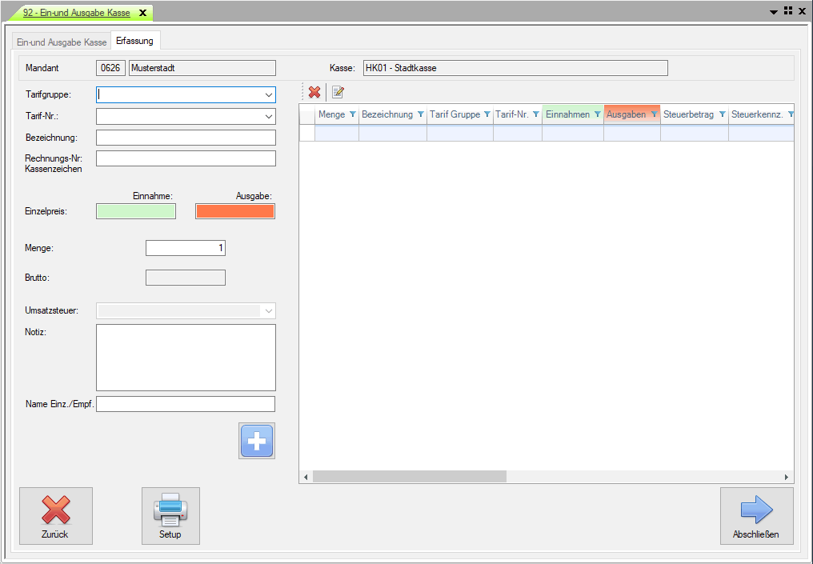Click into the Notiz text area
The image size is (813, 564).
(186, 357)
